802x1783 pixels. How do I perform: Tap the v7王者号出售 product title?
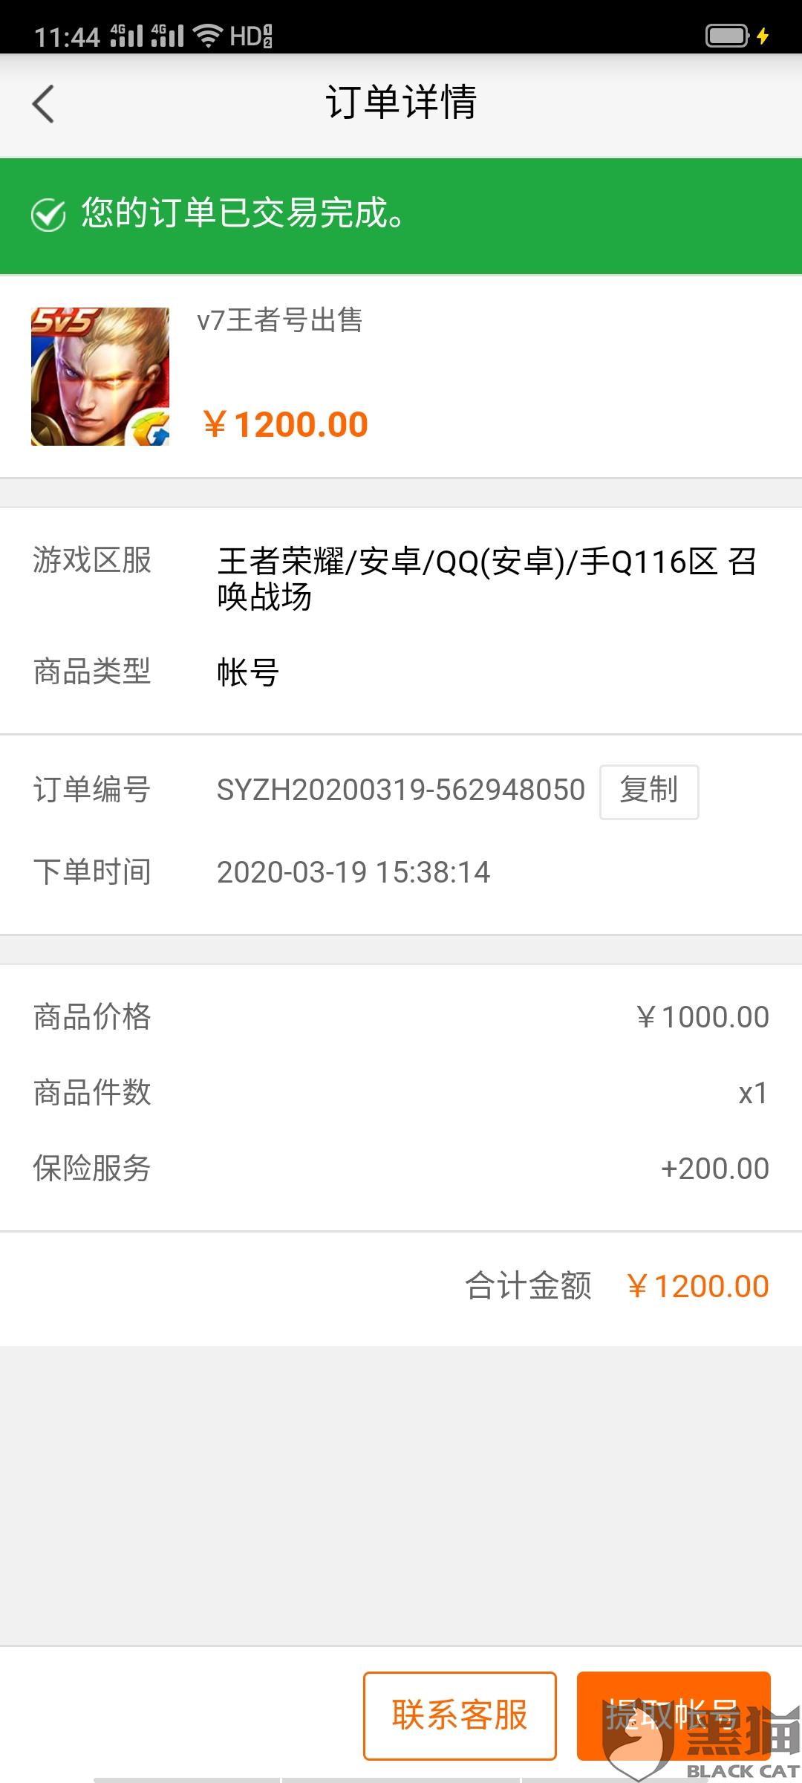(280, 320)
